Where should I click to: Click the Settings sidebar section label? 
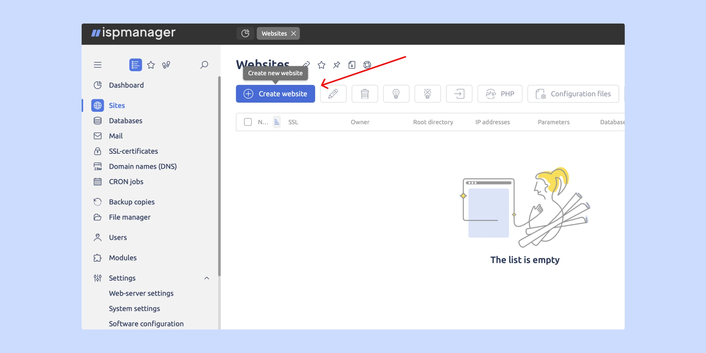122,278
